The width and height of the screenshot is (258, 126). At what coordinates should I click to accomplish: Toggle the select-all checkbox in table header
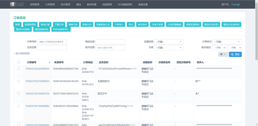click(19, 62)
